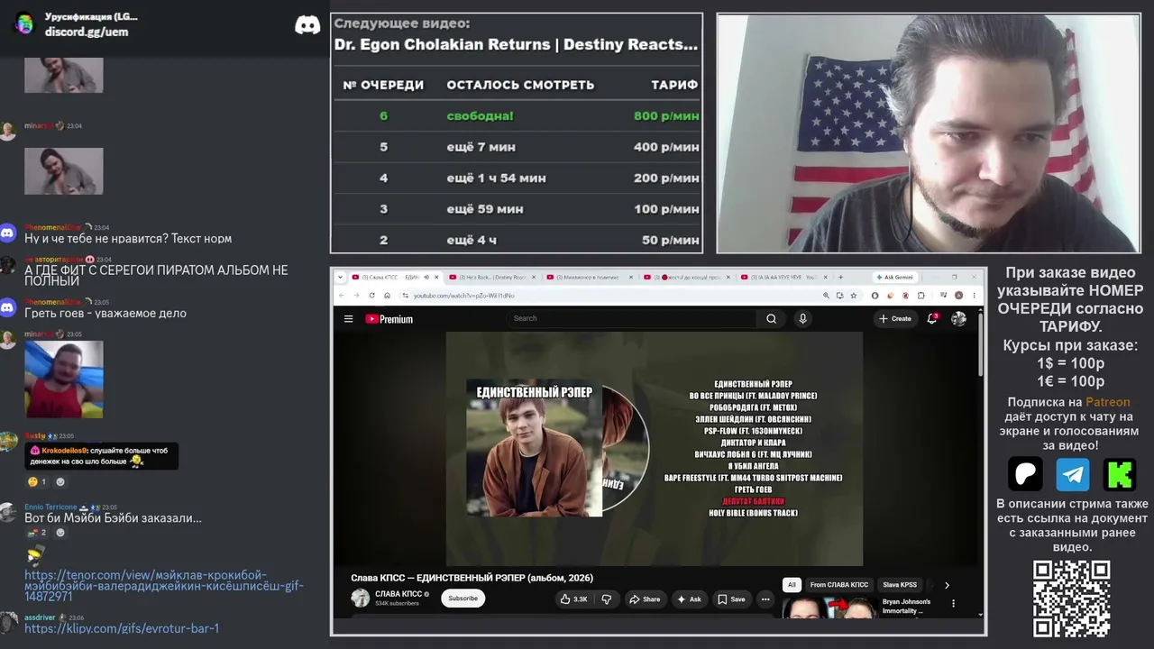1154x649 pixels.
Task: Open the Bryan Johnson's Immortality video thumbnail
Action: [830, 608]
